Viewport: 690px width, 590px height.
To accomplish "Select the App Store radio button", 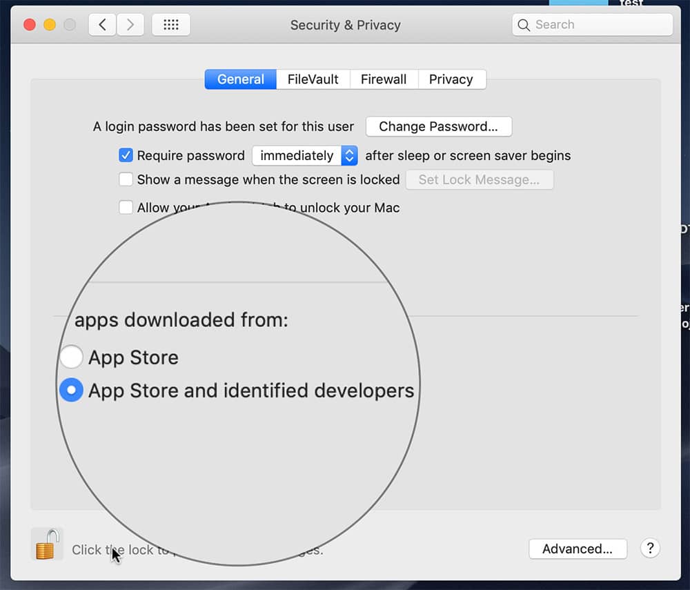I will pyautogui.click(x=71, y=357).
